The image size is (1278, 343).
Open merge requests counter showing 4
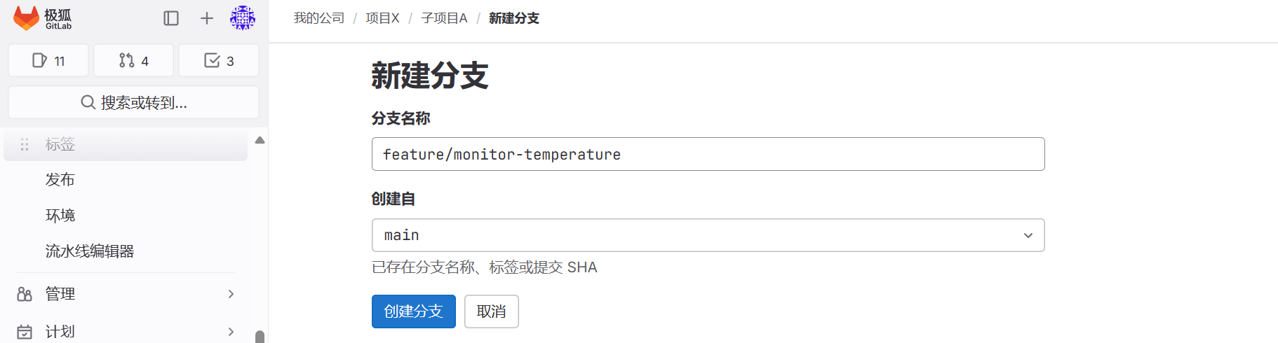(133, 61)
